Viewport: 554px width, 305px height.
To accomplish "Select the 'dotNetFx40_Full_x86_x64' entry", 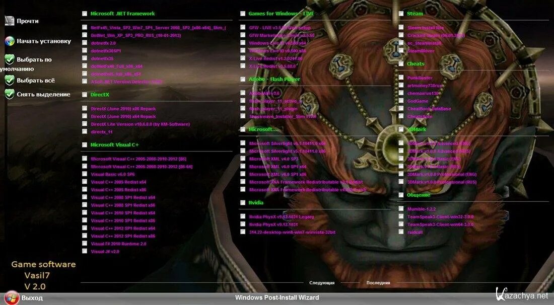I will 117,66.
